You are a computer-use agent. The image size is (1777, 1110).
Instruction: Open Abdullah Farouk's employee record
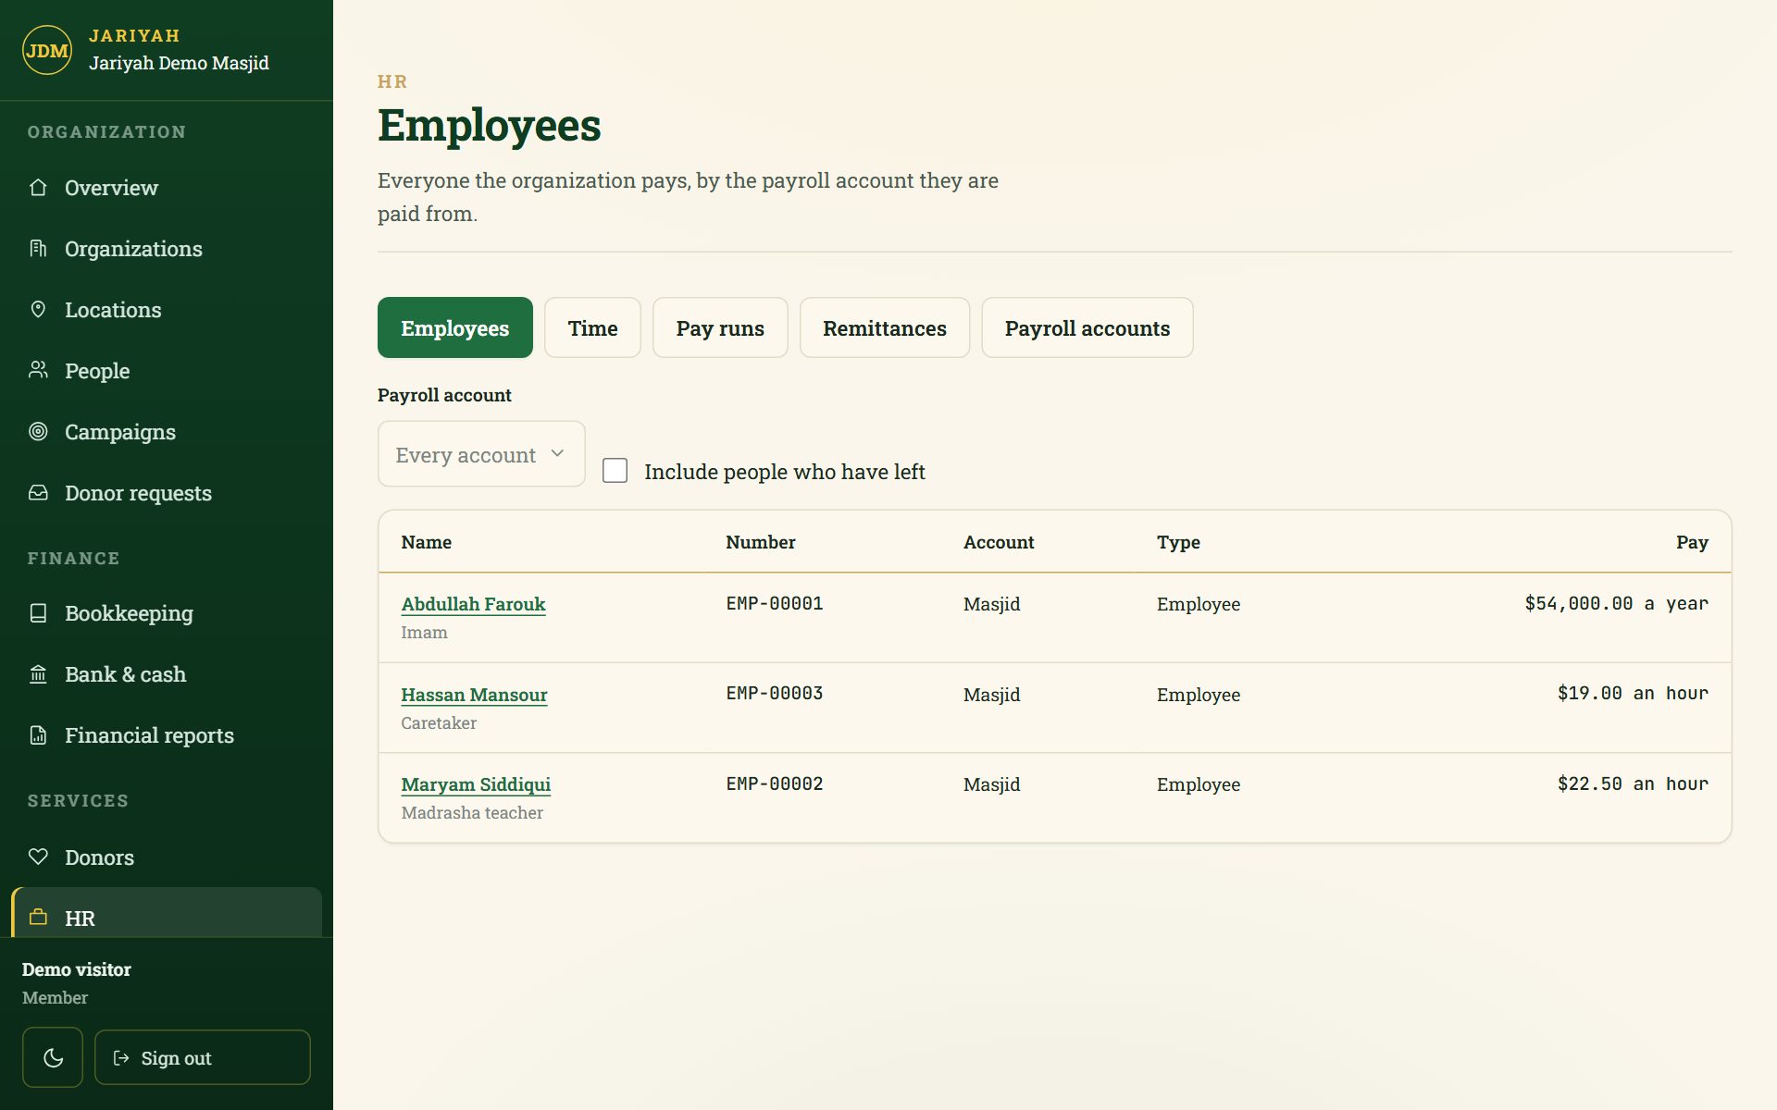tap(473, 604)
